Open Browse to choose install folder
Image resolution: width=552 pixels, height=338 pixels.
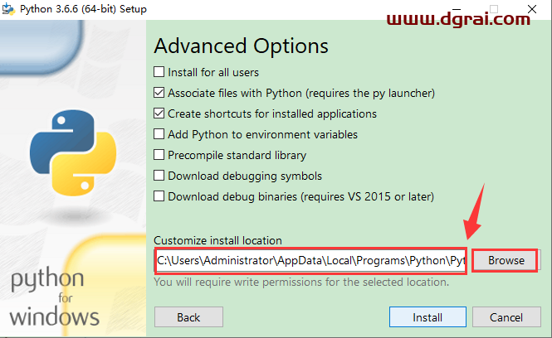point(506,260)
